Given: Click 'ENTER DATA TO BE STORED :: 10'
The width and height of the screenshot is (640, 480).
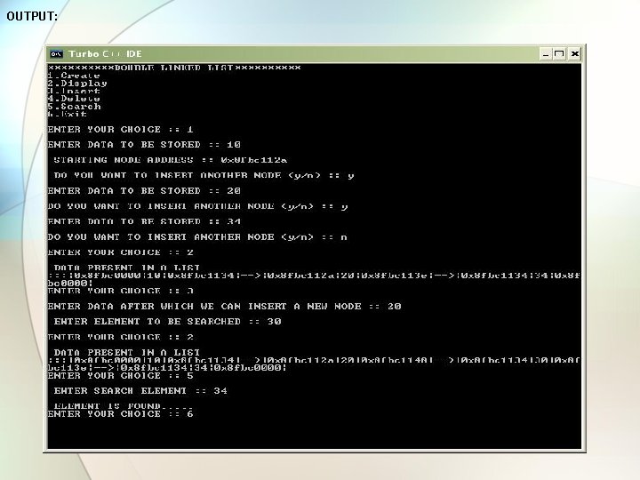Looking at the screenshot, I should [144, 145].
